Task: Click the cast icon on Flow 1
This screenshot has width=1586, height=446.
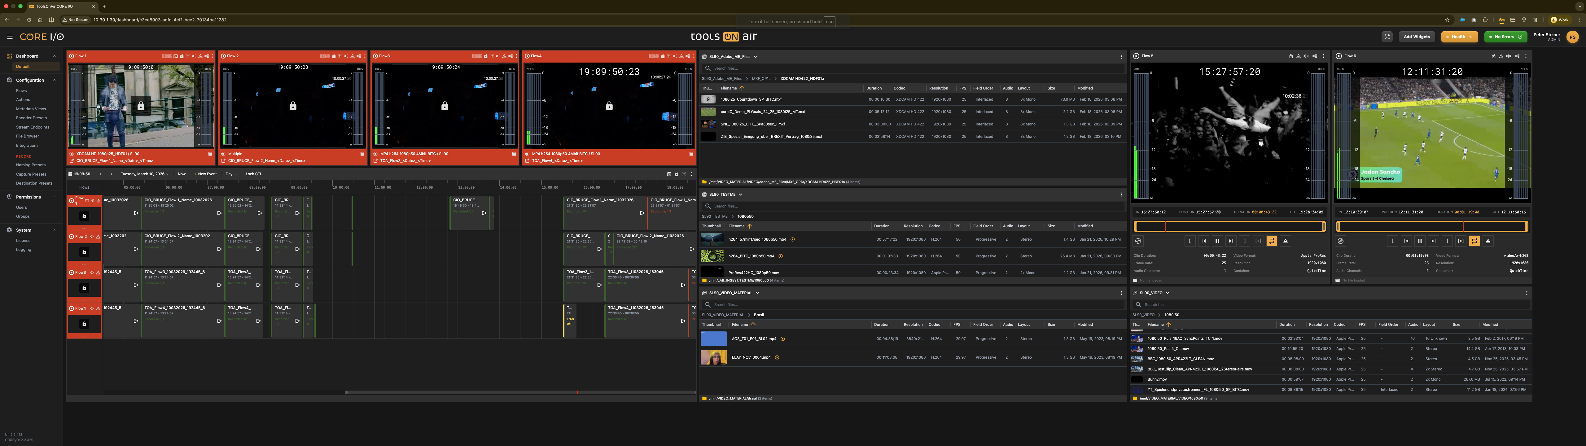Action: (x=176, y=56)
